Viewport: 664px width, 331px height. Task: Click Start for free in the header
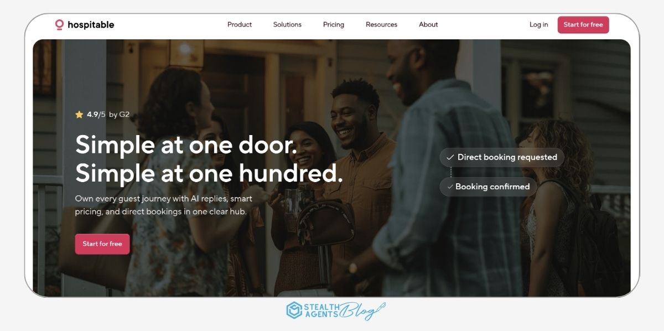click(x=583, y=24)
